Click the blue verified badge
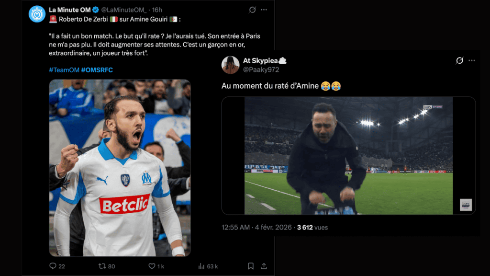490x276 pixels. click(95, 10)
